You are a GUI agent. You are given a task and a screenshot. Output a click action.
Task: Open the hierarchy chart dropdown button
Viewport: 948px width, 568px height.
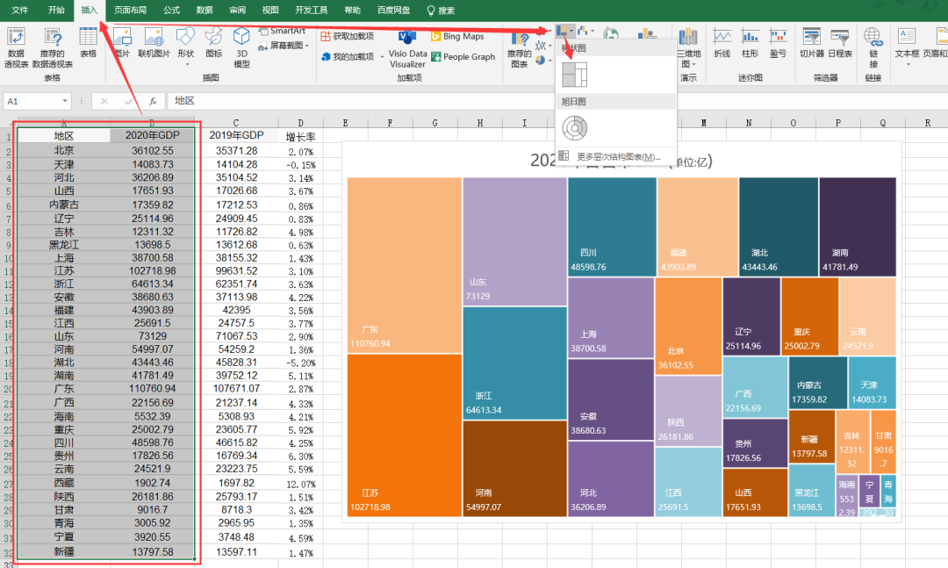[x=565, y=32]
